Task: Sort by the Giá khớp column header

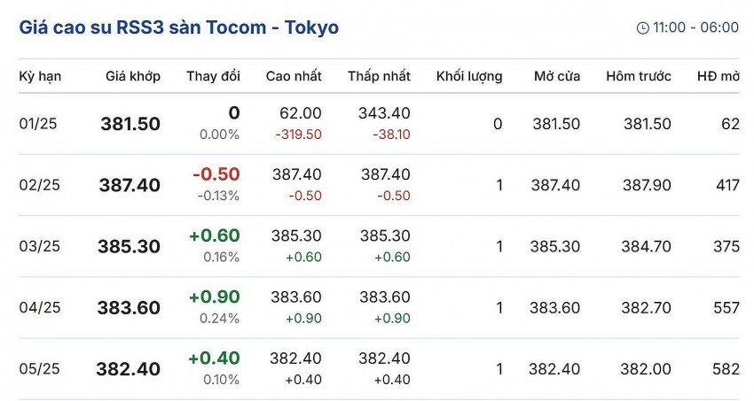Action: (132, 76)
